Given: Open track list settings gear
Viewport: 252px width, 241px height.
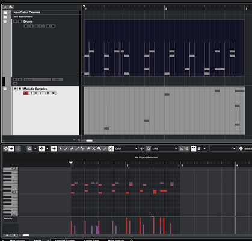Looking at the screenshot, I should pyautogui.click(x=79, y=140).
